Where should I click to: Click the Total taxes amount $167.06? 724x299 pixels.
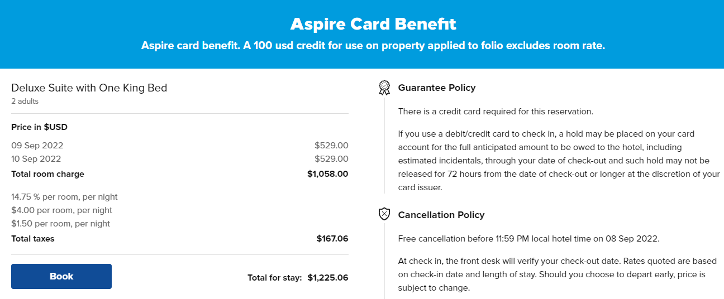pyautogui.click(x=332, y=239)
